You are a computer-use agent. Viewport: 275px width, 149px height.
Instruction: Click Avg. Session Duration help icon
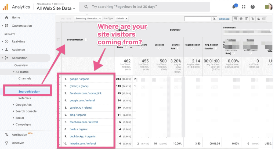coord(216,48)
